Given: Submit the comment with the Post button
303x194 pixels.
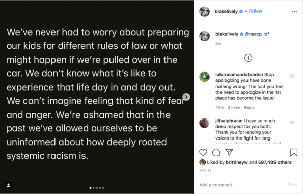Looking at the screenshot, I should point(292,185).
